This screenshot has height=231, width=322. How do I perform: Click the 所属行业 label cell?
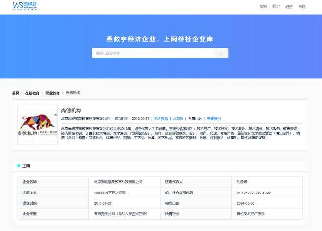pyautogui.click(x=196, y=214)
